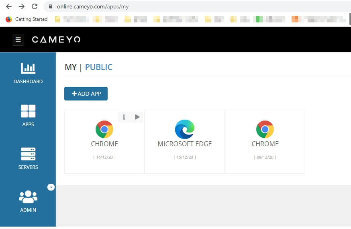Play the 16/12/20 Chrome app

[x=137, y=117]
